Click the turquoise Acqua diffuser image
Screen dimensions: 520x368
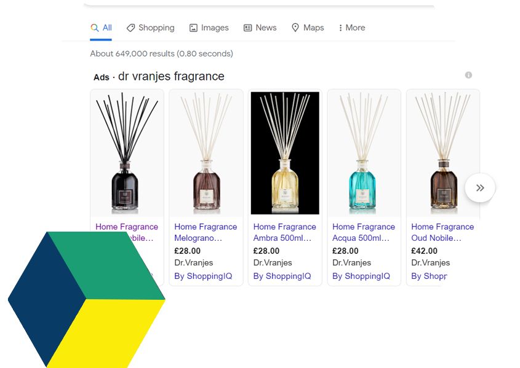tap(364, 153)
